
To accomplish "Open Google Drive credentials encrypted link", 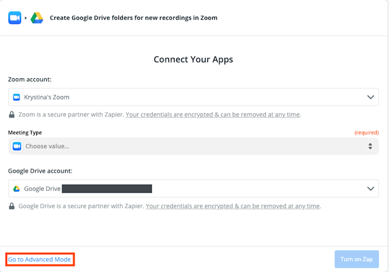I will [x=233, y=206].
